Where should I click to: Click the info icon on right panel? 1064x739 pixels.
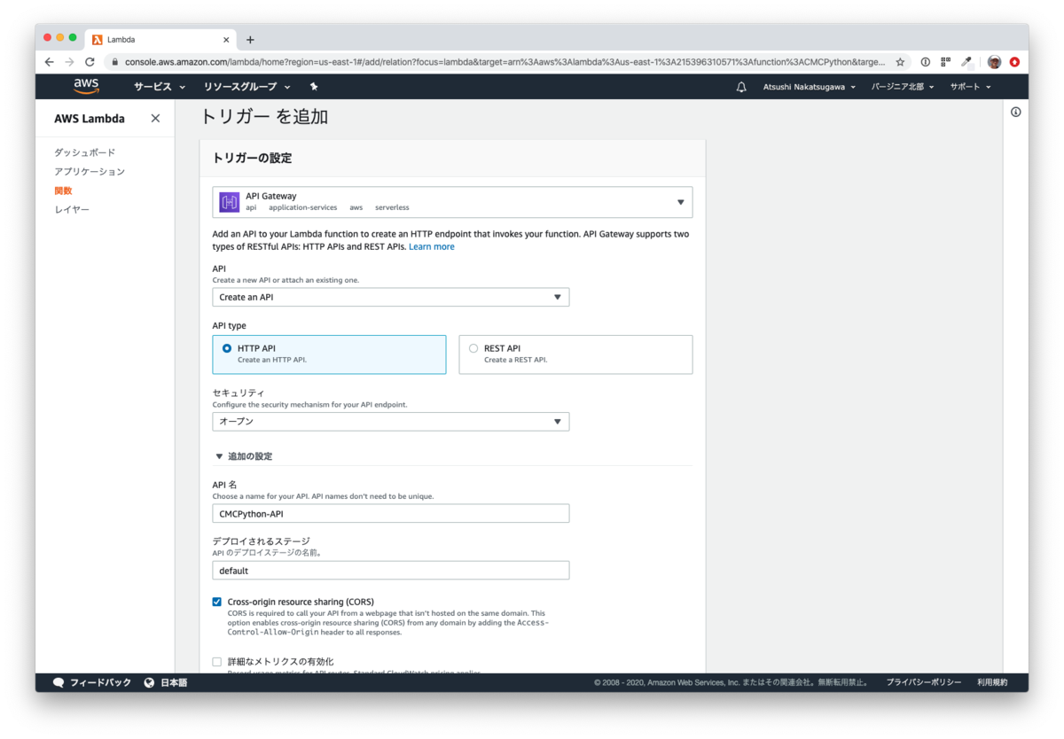click(1015, 112)
